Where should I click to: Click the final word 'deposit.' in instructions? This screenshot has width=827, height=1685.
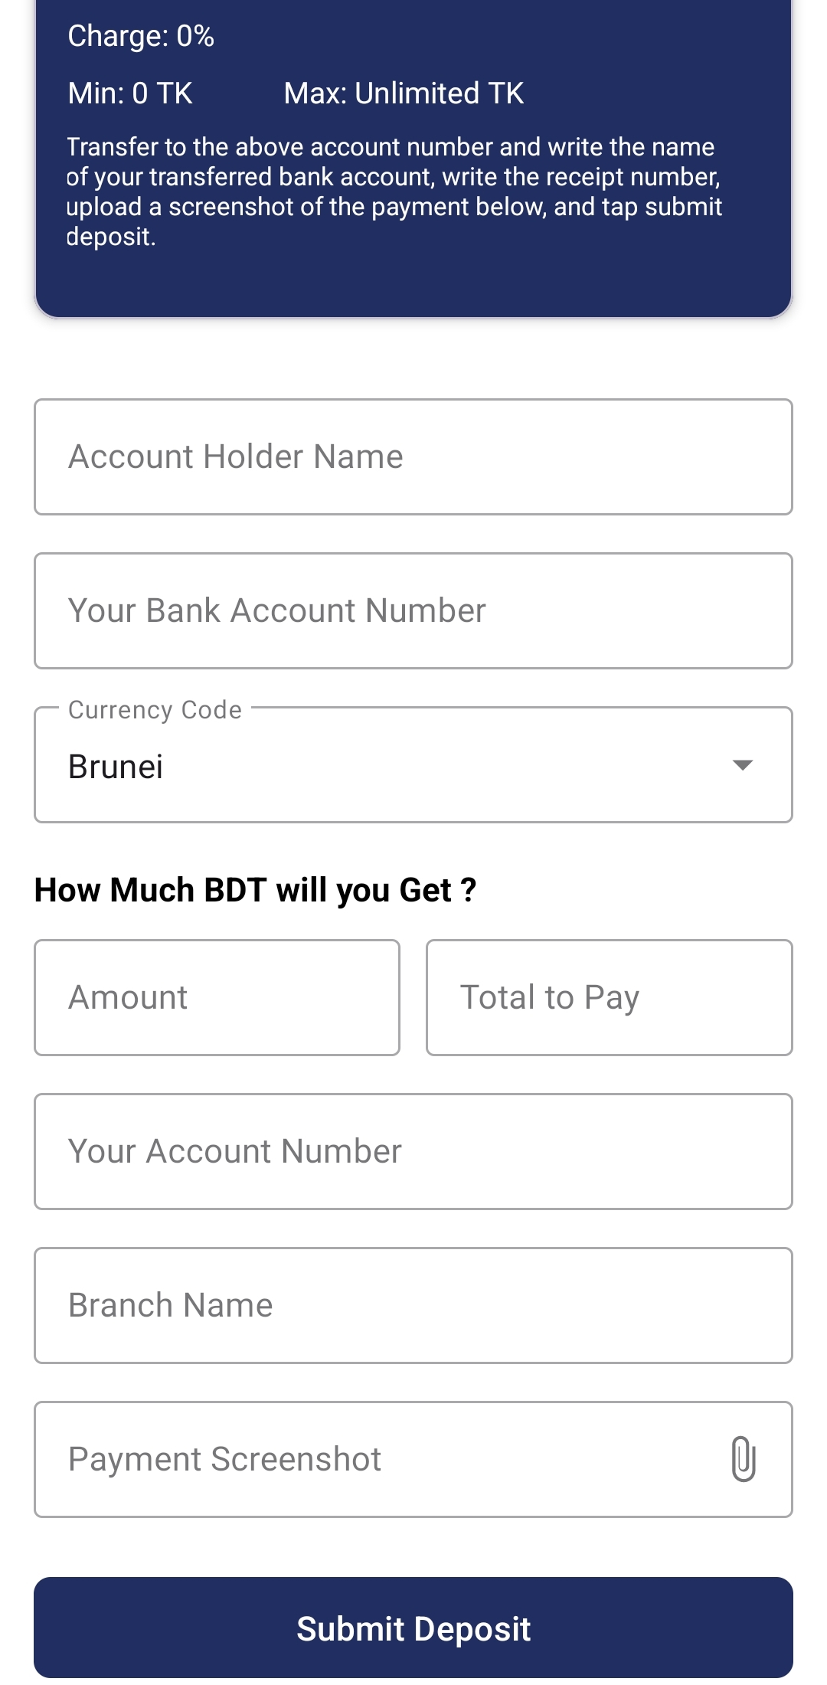(112, 237)
